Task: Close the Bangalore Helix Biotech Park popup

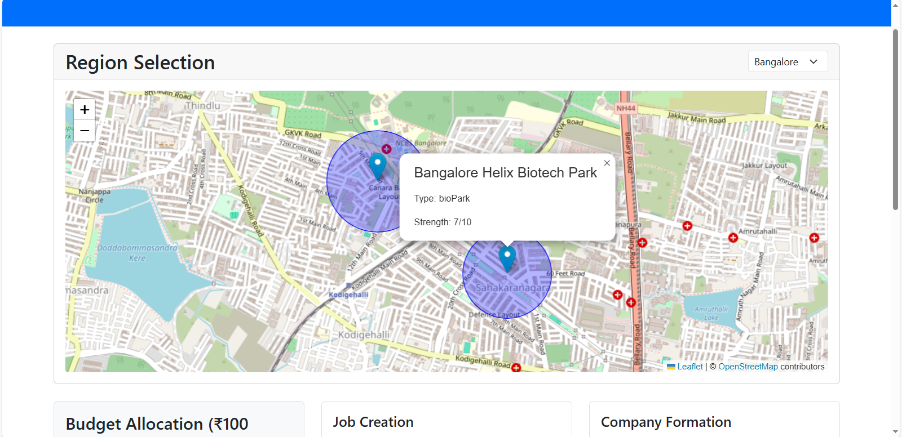Action: [607, 163]
